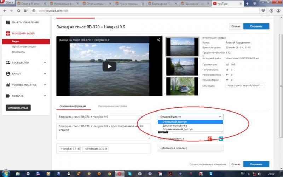Open the 'Основная информация' tab

(73, 107)
